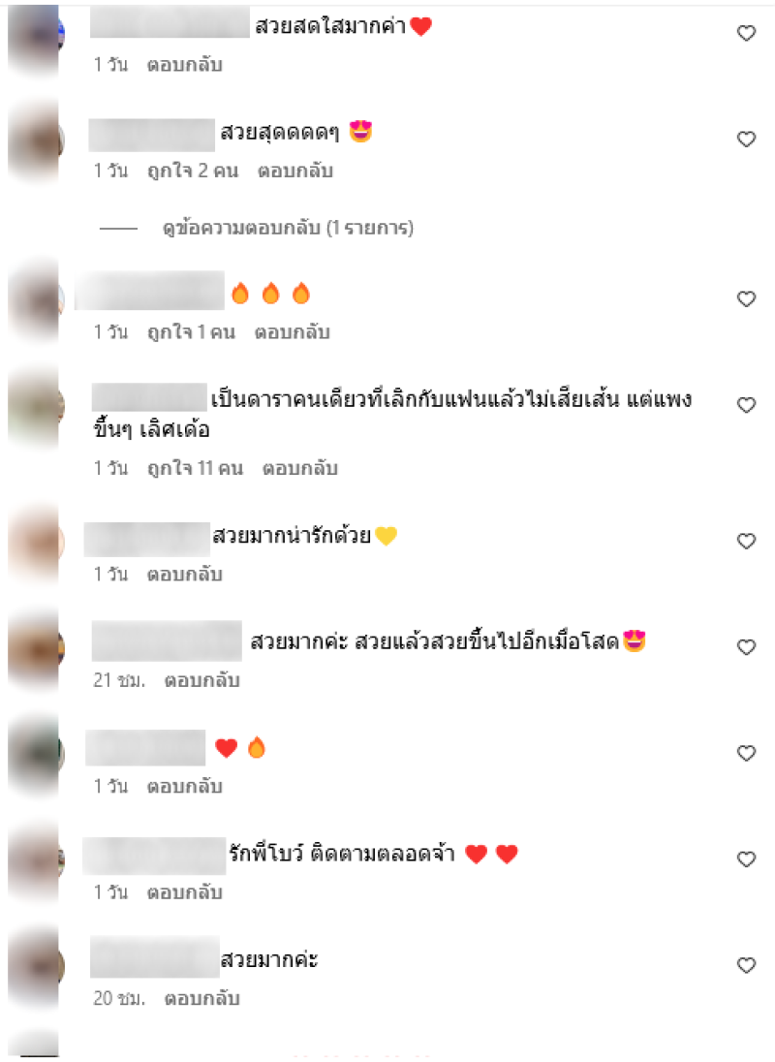Tap heart on the three-flames comment

coord(746,298)
